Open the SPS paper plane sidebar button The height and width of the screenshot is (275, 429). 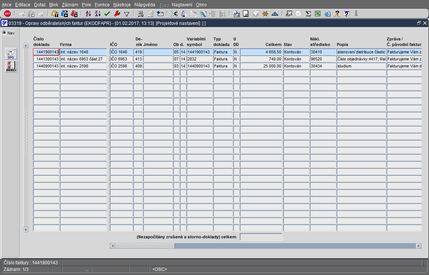pos(11,54)
